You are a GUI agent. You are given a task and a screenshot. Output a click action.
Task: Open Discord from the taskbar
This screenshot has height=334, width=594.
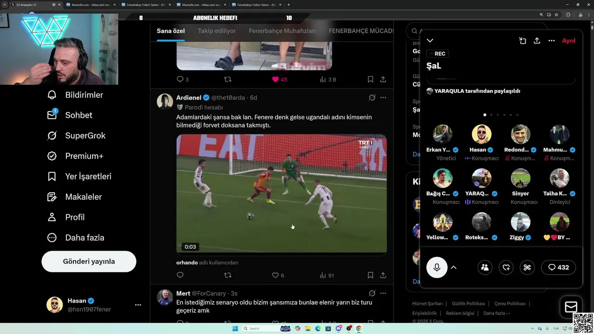click(x=338, y=328)
